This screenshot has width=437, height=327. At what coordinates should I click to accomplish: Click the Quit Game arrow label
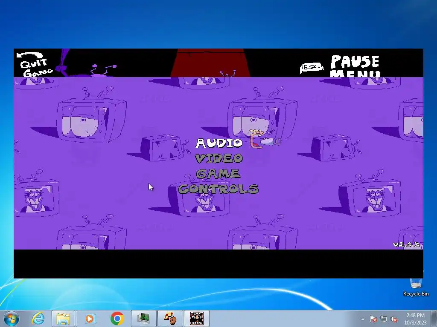coord(35,65)
